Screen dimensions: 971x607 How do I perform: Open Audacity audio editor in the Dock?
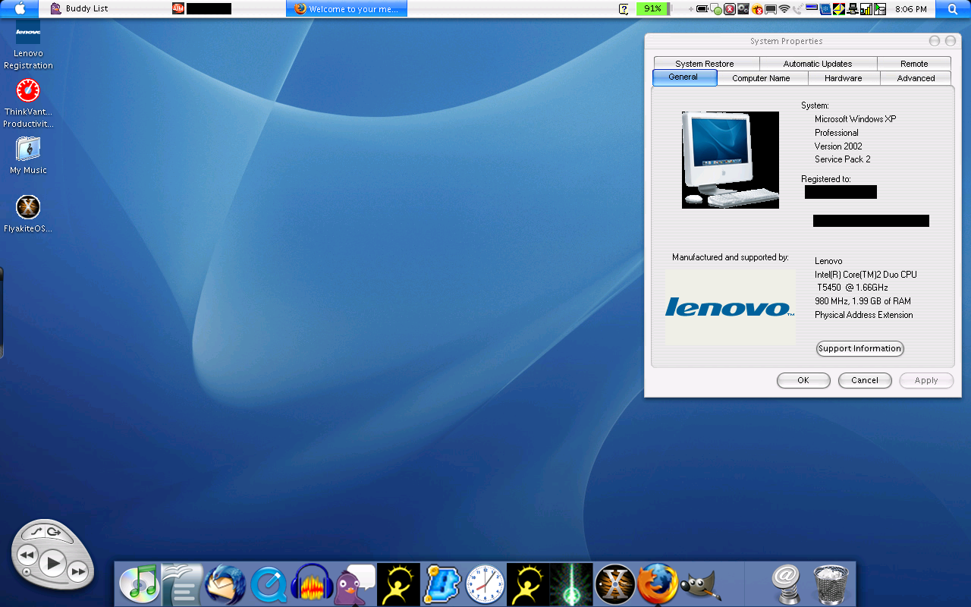click(x=312, y=583)
